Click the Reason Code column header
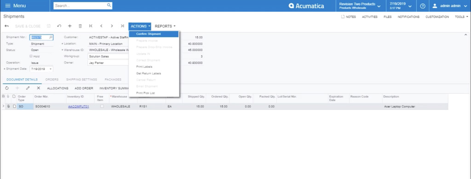Image resolution: width=471 pixels, height=179 pixels. tap(366, 98)
